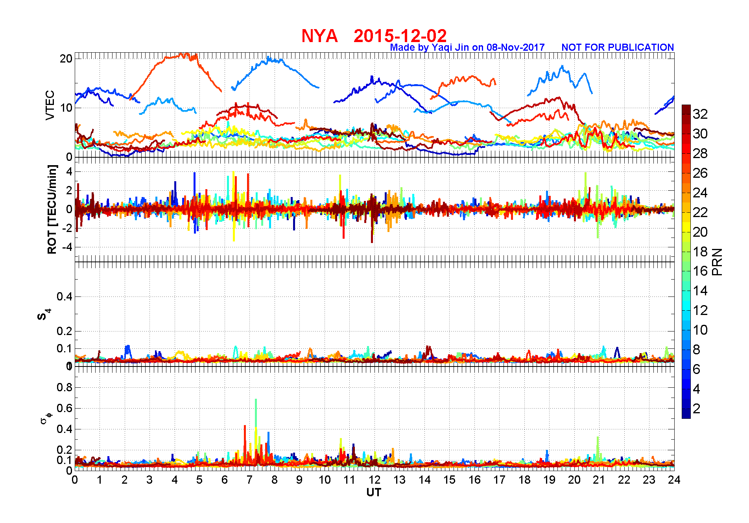Click the VTEC y-axis label

point(50,105)
